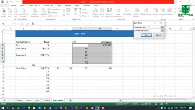Open From Other Sources menu
Viewport: 195px width, 110px height.
pyautogui.click(x=23, y=13)
